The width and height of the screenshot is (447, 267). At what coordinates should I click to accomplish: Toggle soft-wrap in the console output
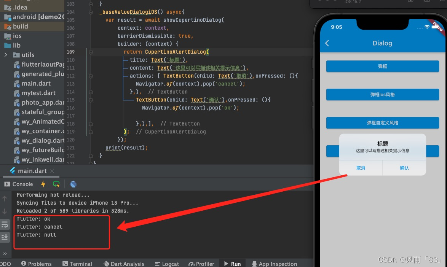pos(5,224)
